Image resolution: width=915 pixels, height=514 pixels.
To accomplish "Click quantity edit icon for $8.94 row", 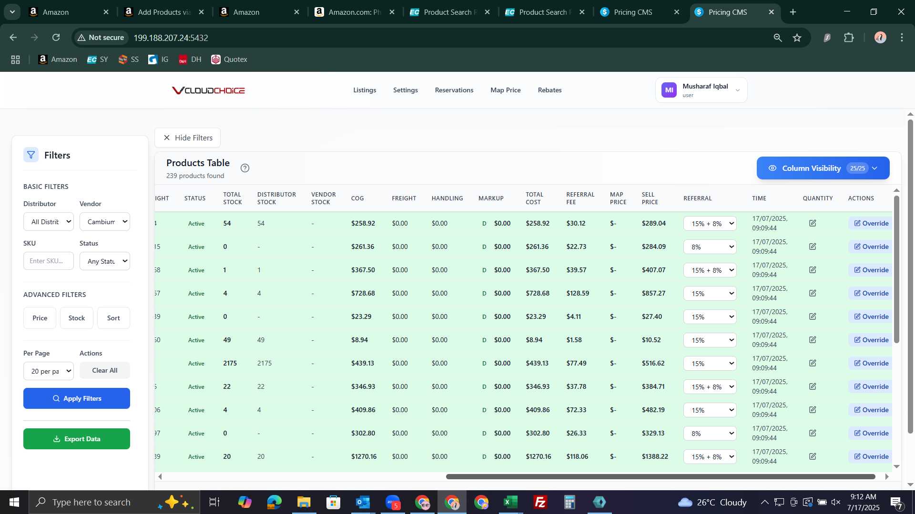I will tap(813, 340).
